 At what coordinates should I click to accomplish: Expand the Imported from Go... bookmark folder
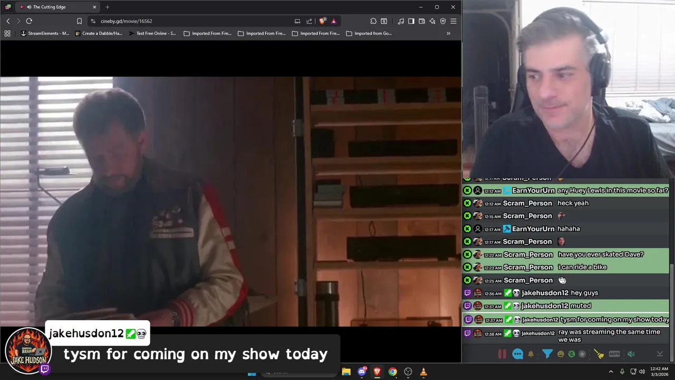click(369, 33)
